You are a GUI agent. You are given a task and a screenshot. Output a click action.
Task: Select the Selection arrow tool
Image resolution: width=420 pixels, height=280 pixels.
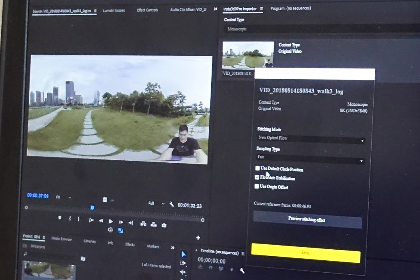[x=183, y=254]
